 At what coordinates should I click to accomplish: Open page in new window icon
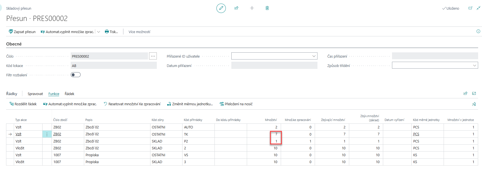470,8
